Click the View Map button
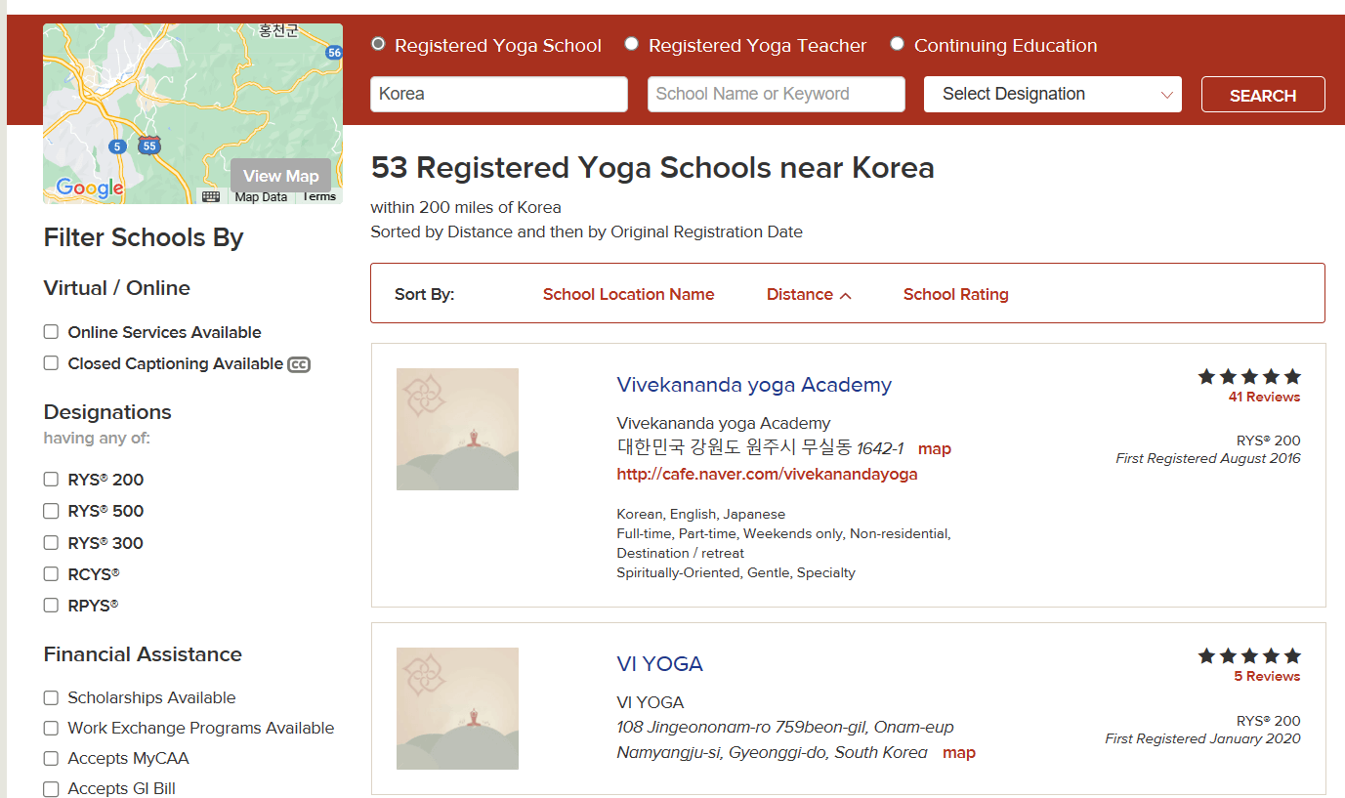Screen dimensions: 1345x798 pyautogui.click(x=281, y=176)
